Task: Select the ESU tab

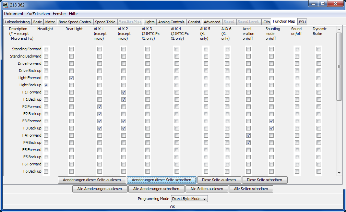Action: (302, 22)
